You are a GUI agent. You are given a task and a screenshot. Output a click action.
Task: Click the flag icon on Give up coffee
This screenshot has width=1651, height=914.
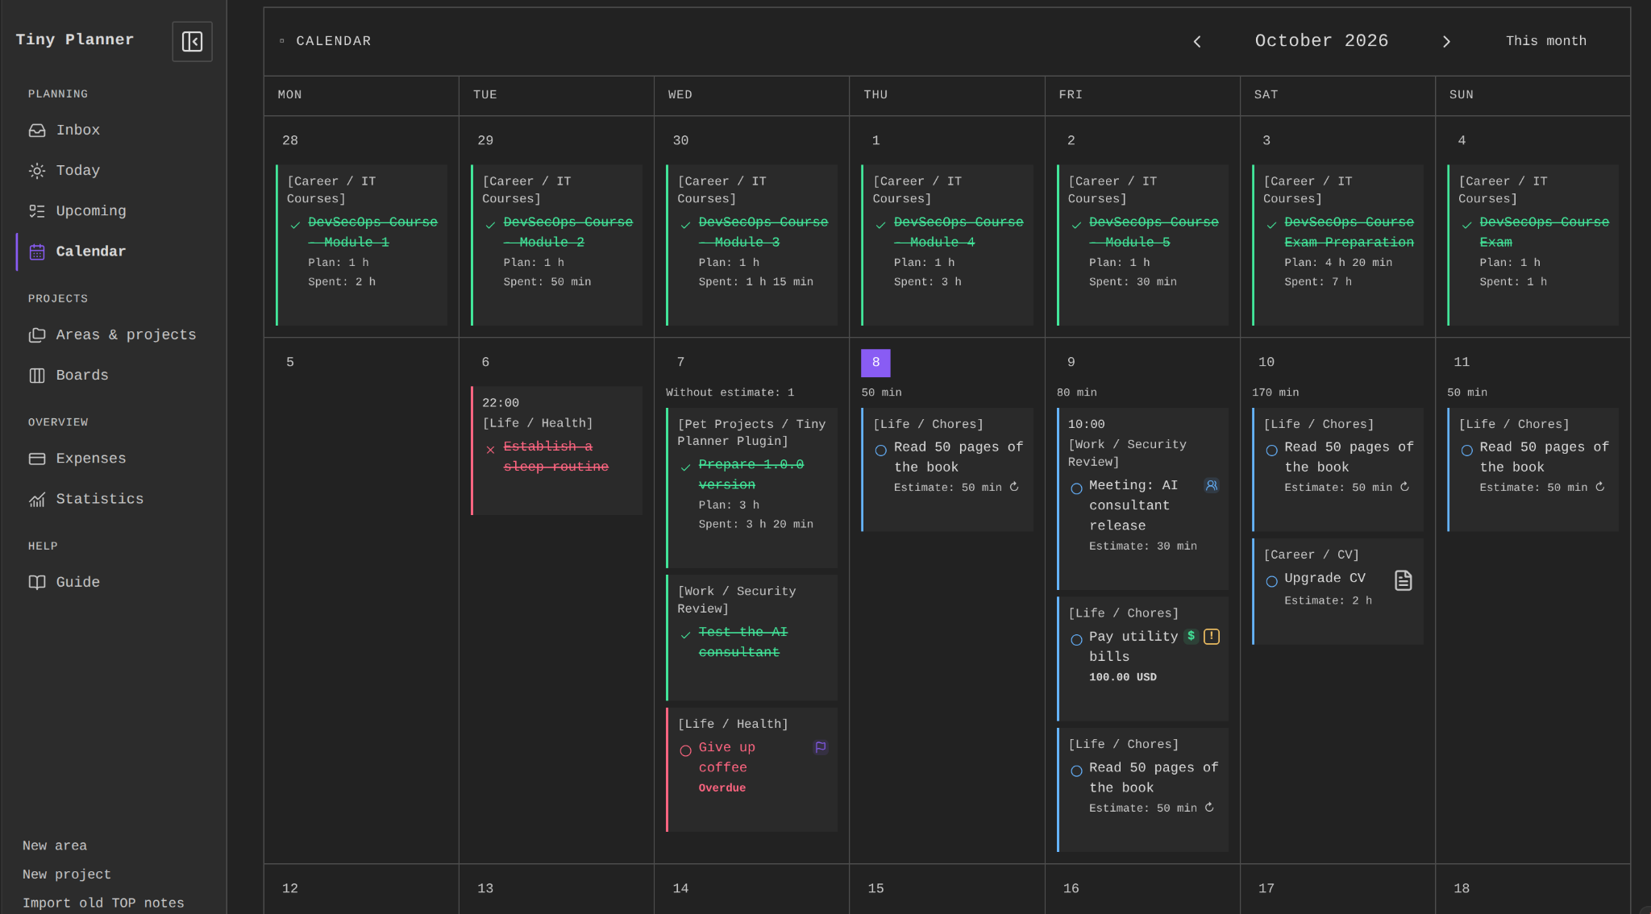[820, 747]
